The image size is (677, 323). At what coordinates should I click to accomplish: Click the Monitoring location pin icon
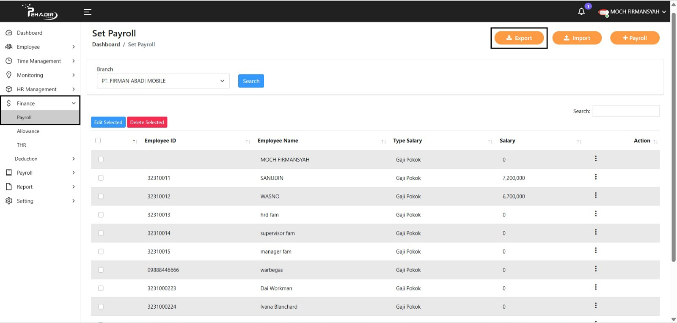(9, 75)
